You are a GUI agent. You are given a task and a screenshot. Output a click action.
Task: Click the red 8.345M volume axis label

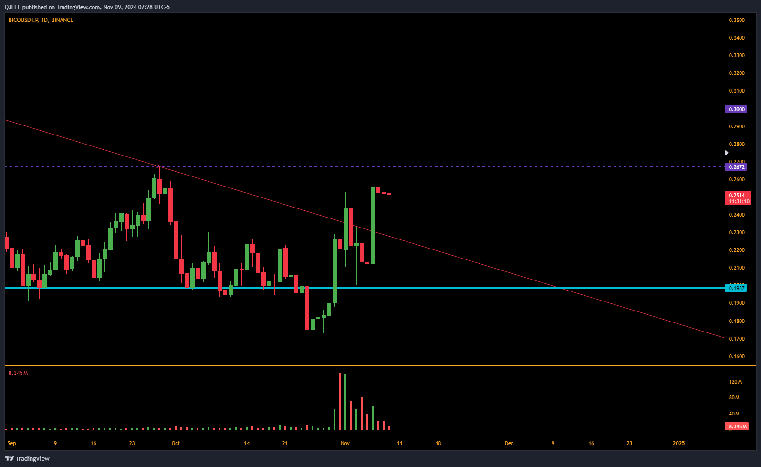click(737, 426)
